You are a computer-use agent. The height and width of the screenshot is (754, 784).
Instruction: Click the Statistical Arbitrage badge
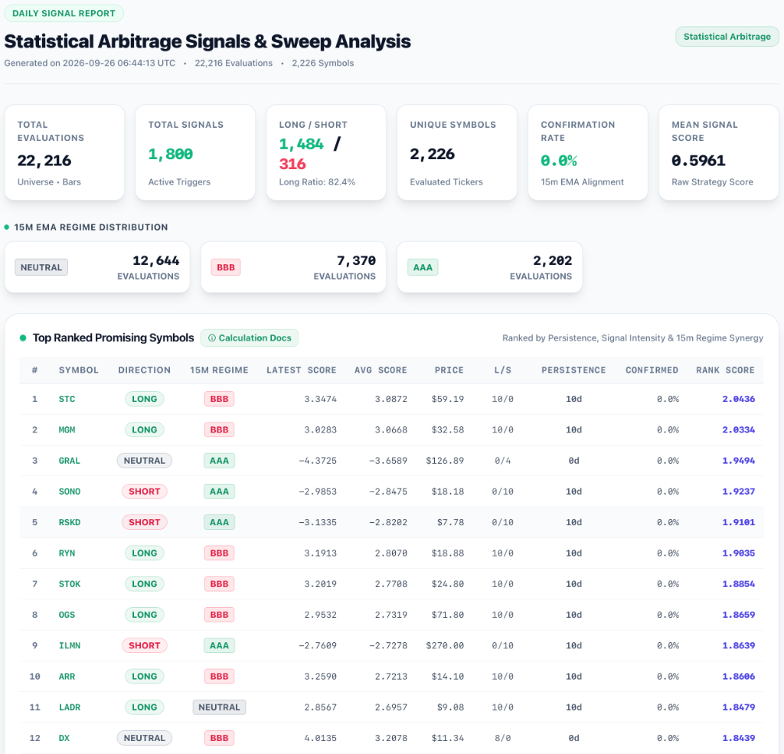tap(727, 37)
